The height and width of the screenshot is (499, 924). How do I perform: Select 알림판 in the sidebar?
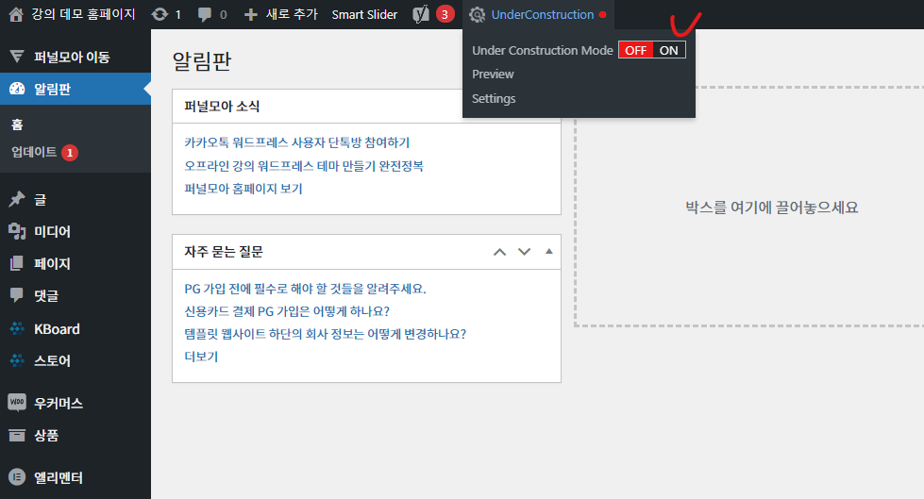76,89
